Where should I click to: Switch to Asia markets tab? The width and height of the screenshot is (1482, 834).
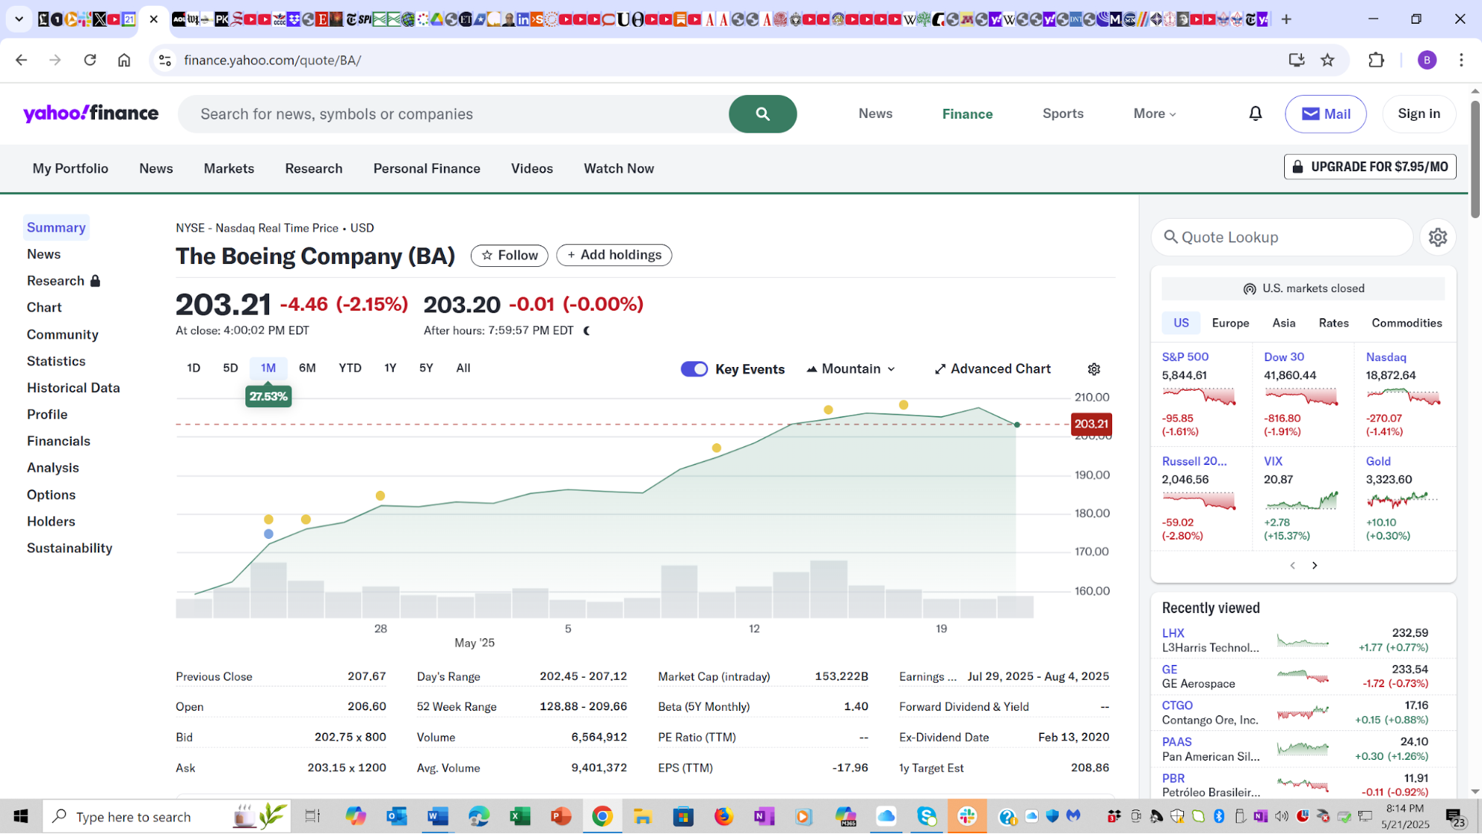[x=1283, y=323]
